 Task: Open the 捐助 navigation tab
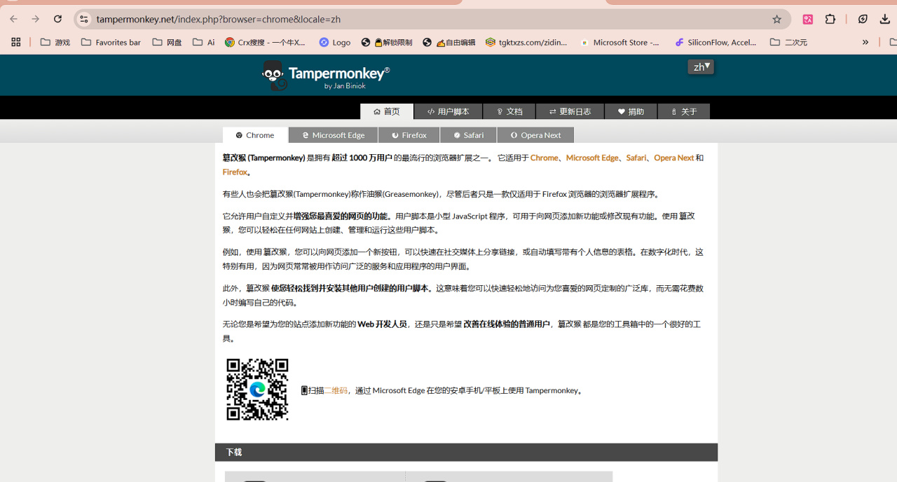631,111
